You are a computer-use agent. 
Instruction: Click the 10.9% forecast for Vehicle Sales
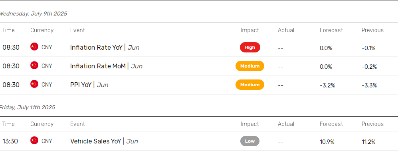coord(327,142)
